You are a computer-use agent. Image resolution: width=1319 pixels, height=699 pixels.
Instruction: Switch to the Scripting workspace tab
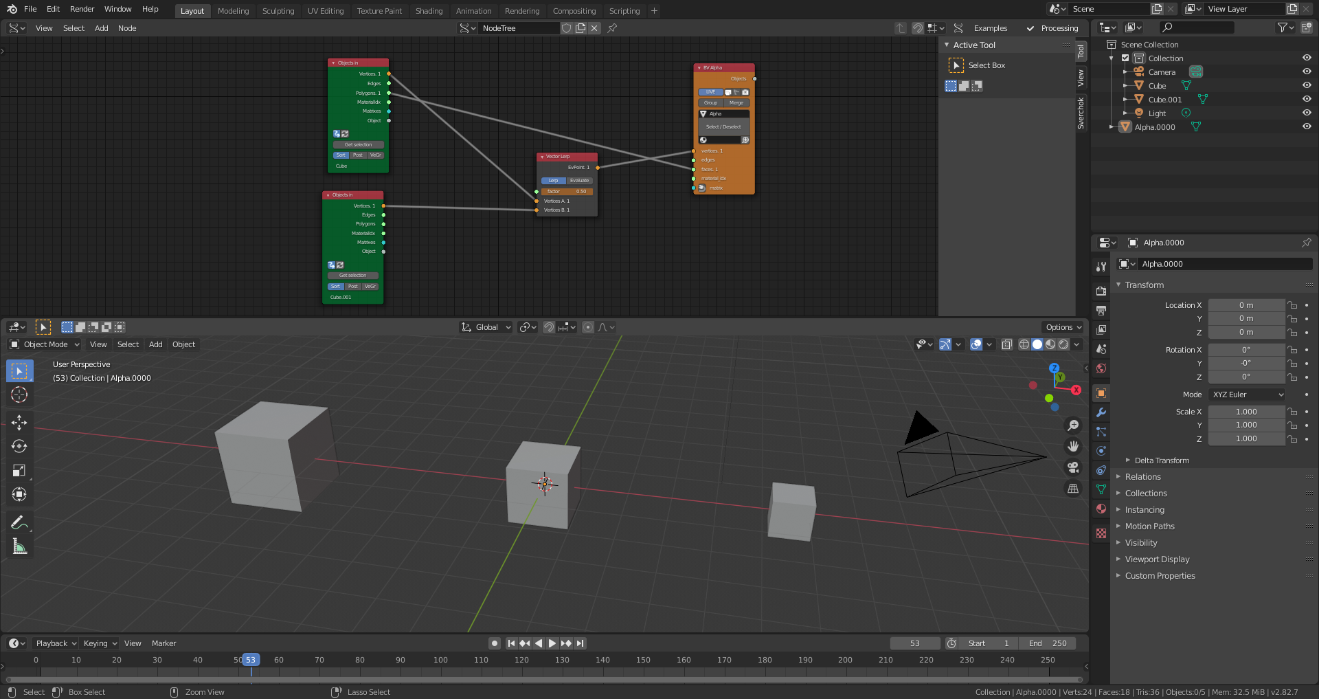click(624, 10)
